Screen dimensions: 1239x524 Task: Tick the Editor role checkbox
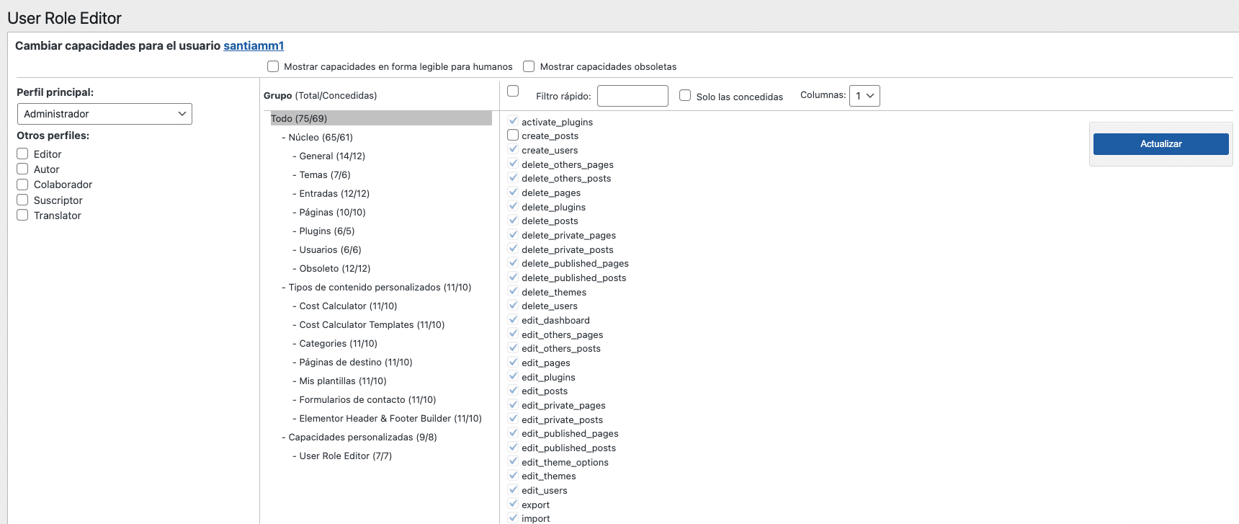coord(22,154)
